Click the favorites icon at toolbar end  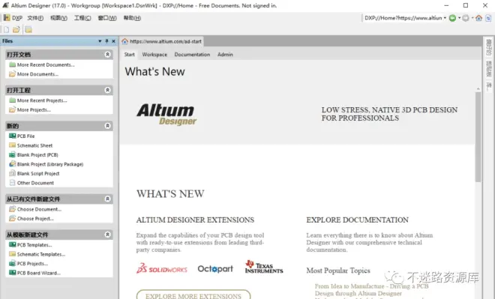point(488,18)
